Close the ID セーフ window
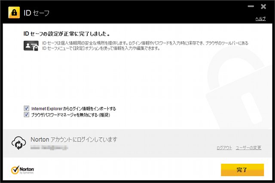The image size is (275, 183). point(263,7)
